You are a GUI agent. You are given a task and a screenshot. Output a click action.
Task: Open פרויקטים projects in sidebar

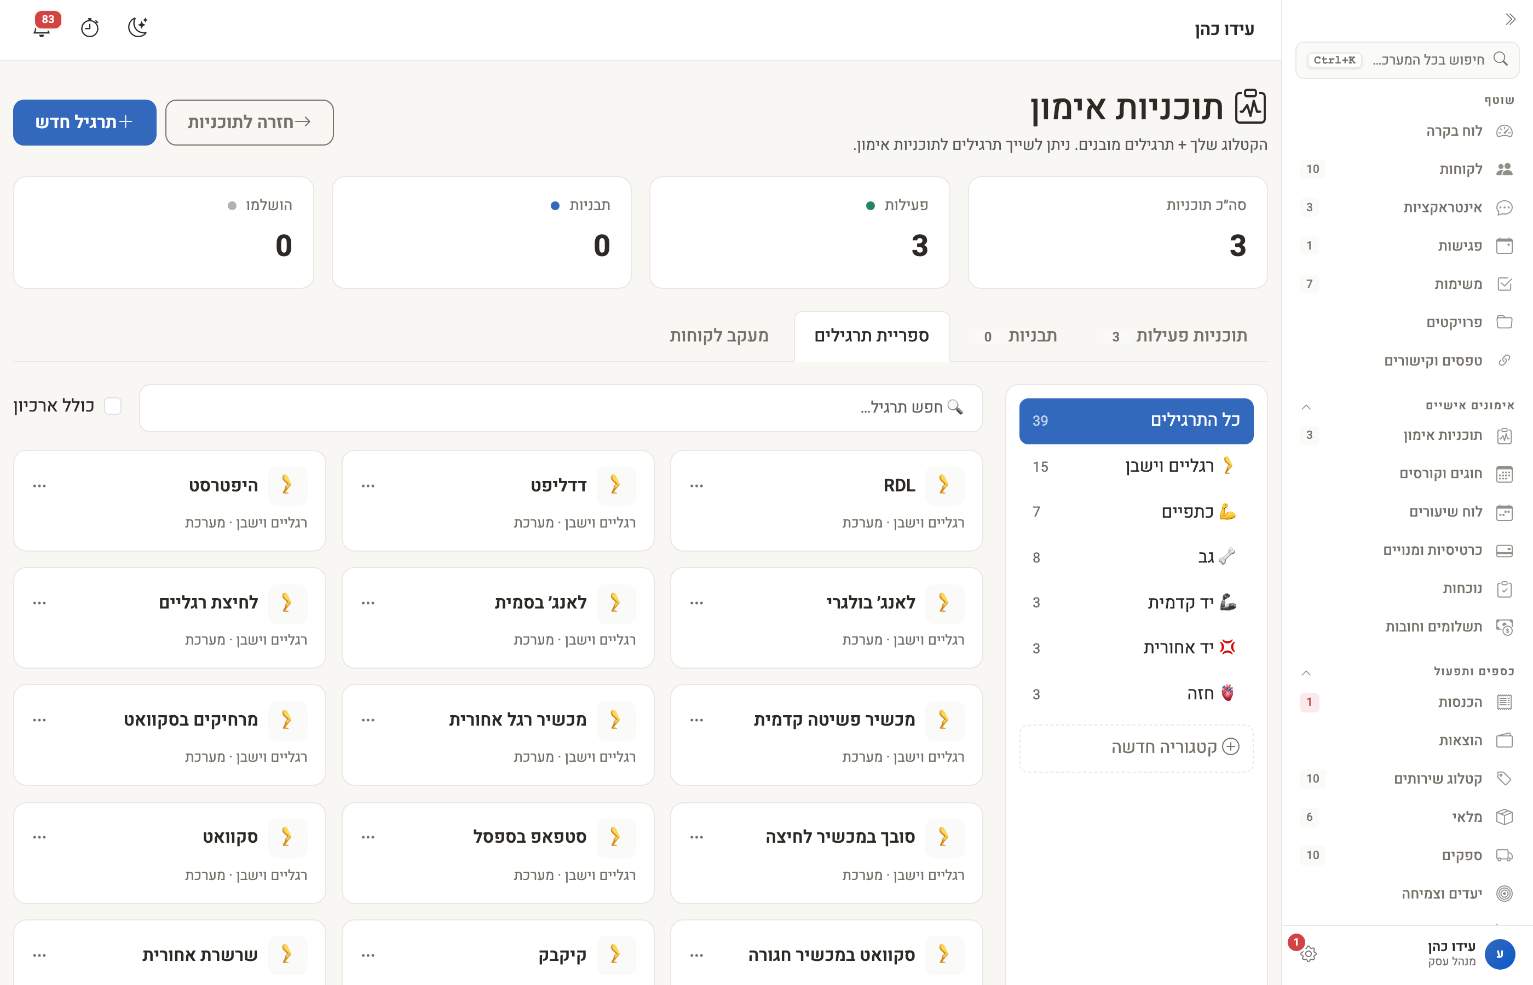pos(1407,322)
